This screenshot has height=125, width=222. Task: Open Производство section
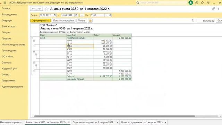point(9,51)
